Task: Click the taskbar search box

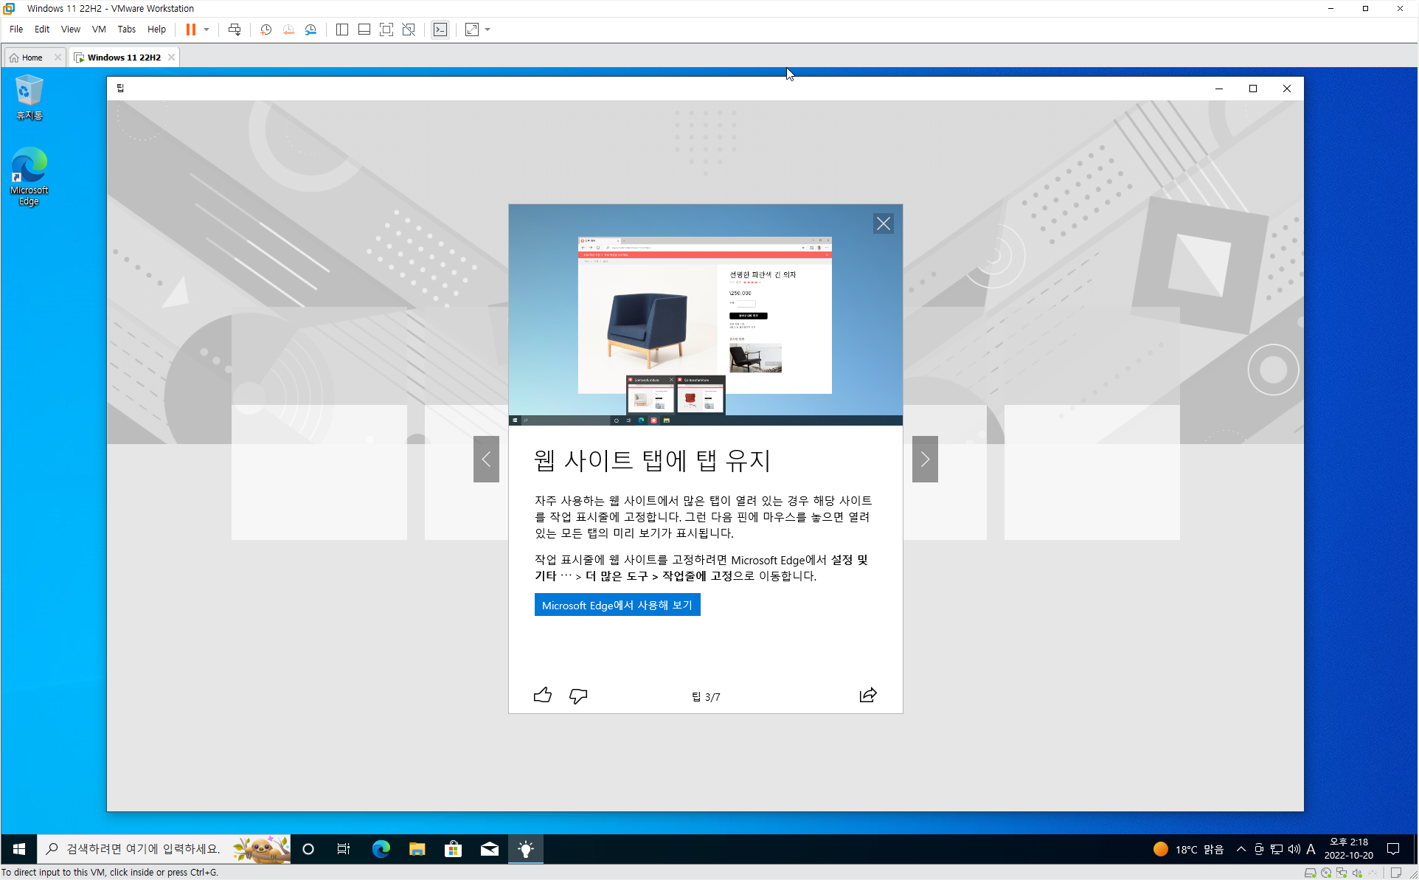Action: coord(164,849)
